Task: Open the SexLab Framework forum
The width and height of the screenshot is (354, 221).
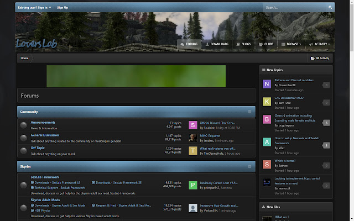Action: click(45, 177)
